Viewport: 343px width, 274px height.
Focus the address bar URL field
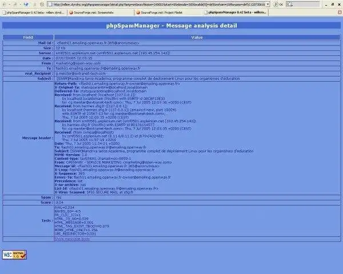[x=159, y=5]
